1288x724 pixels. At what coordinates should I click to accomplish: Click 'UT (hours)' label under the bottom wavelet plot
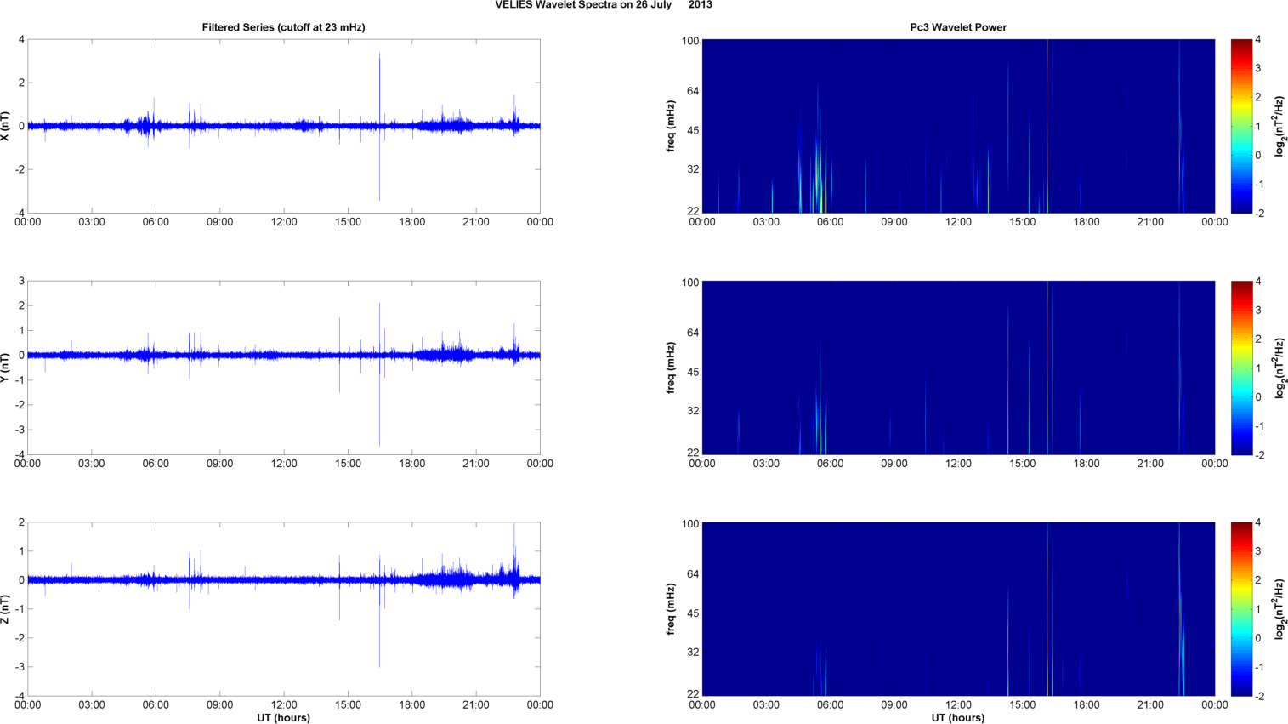[x=958, y=717]
